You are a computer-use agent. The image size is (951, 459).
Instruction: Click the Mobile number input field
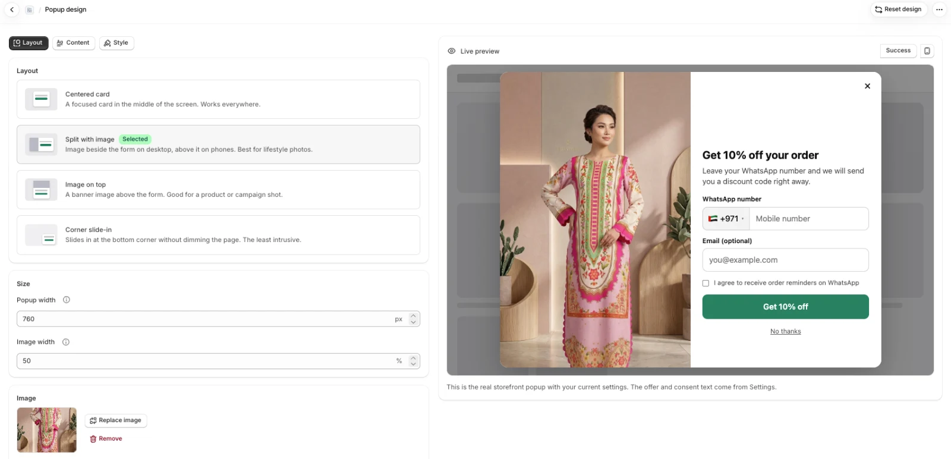click(x=808, y=219)
